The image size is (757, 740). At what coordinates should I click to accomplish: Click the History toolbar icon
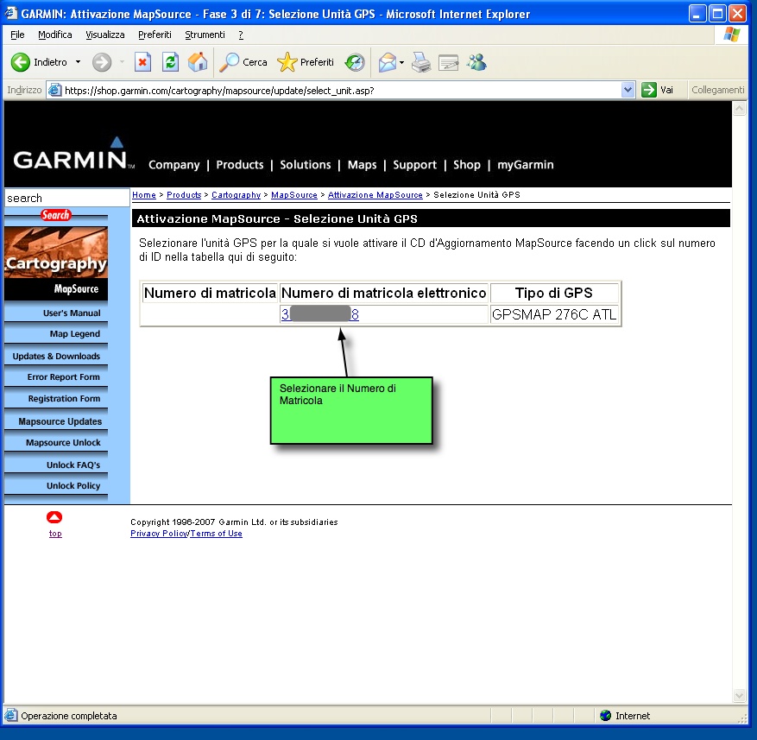[355, 62]
